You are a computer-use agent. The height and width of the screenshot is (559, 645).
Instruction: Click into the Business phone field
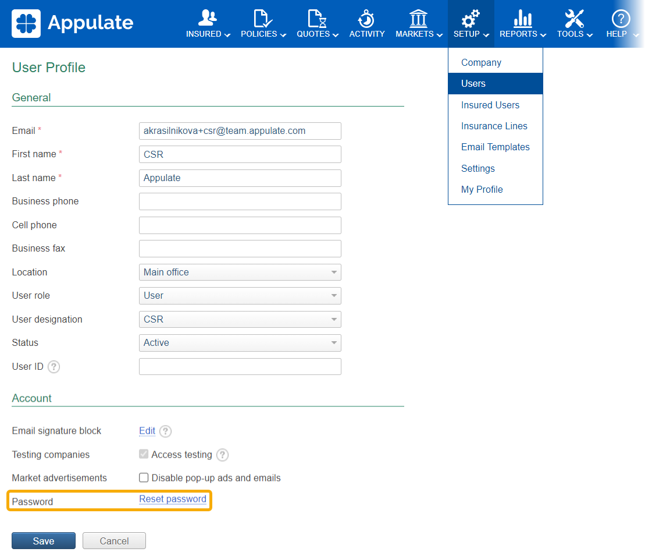click(240, 201)
